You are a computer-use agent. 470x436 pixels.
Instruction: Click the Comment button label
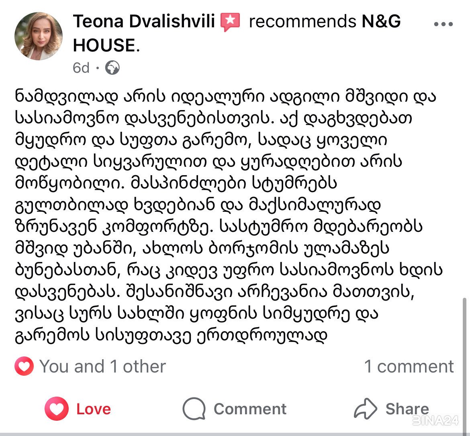coord(250,409)
